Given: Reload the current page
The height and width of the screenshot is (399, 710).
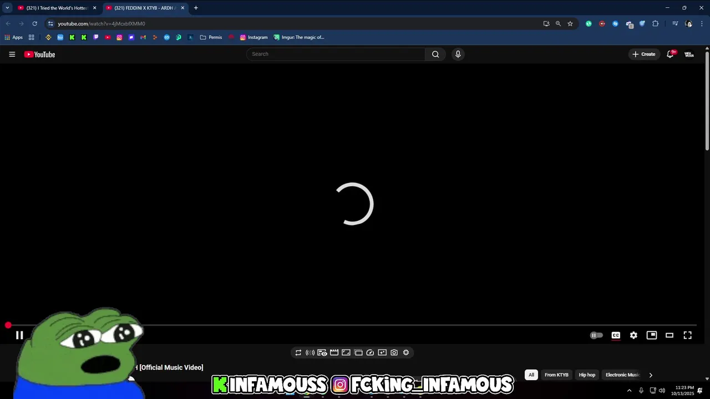Looking at the screenshot, I should pyautogui.click(x=34, y=24).
